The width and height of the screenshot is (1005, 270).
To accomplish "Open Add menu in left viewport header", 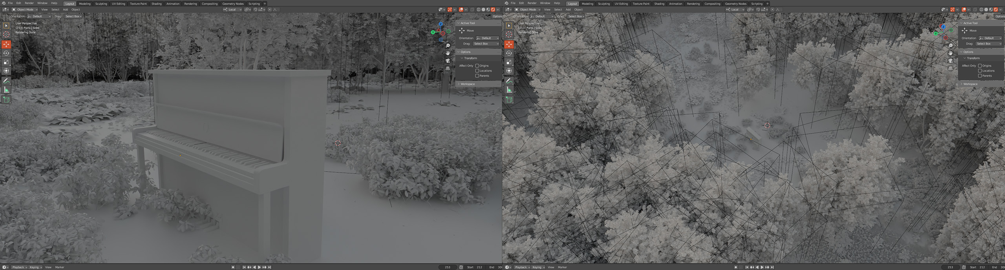I will pos(65,10).
